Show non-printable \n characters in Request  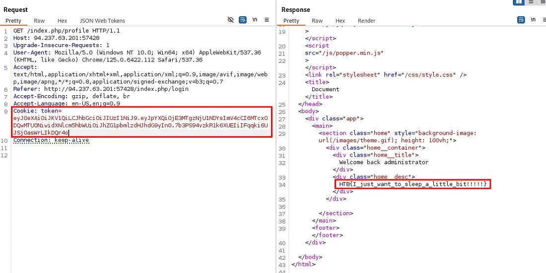coord(255,20)
